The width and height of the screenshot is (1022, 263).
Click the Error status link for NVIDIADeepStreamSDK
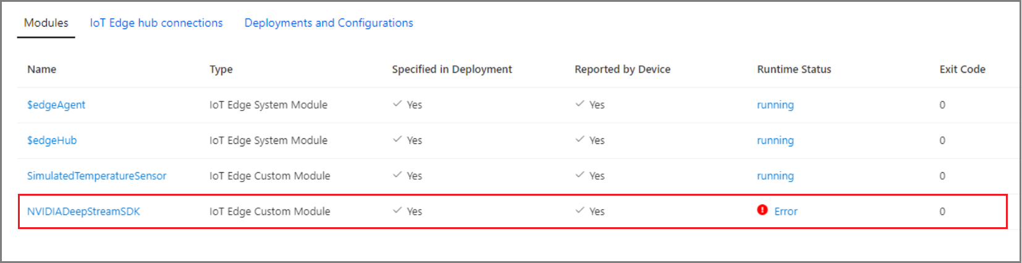coord(785,212)
